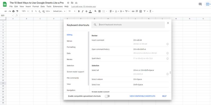Open the font size 10 dropdown
Screen dimensions: 211x105
72,11
